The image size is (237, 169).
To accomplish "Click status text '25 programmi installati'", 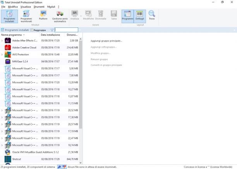I will 13,167.
